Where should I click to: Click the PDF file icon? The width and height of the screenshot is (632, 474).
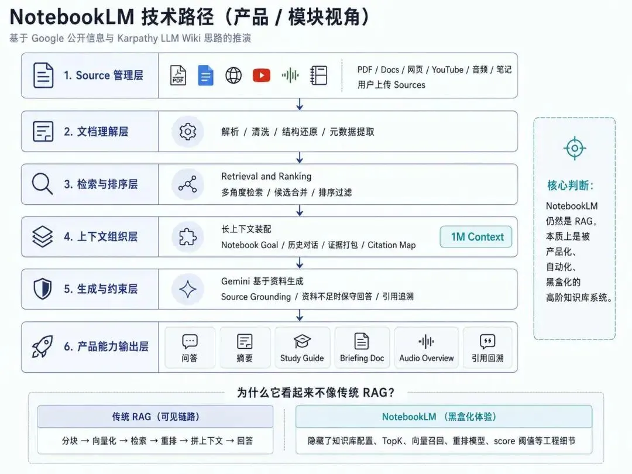pyautogui.click(x=178, y=75)
